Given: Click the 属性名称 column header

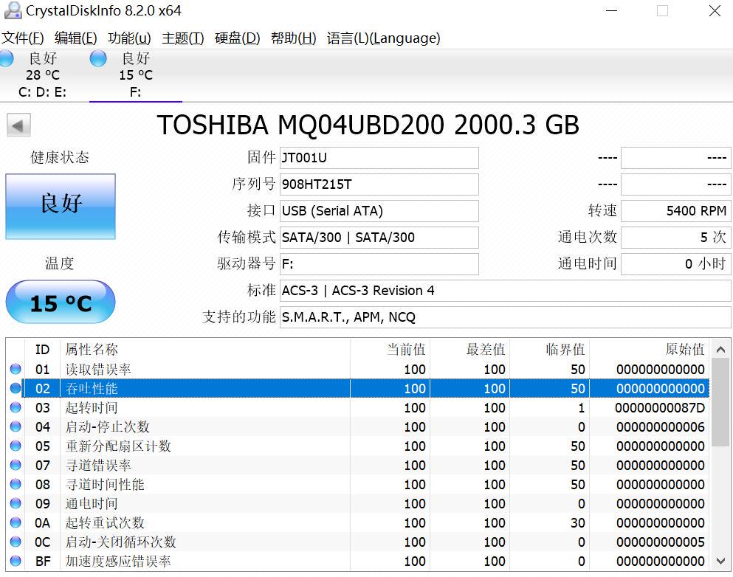Looking at the screenshot, I should click(92, 350).
